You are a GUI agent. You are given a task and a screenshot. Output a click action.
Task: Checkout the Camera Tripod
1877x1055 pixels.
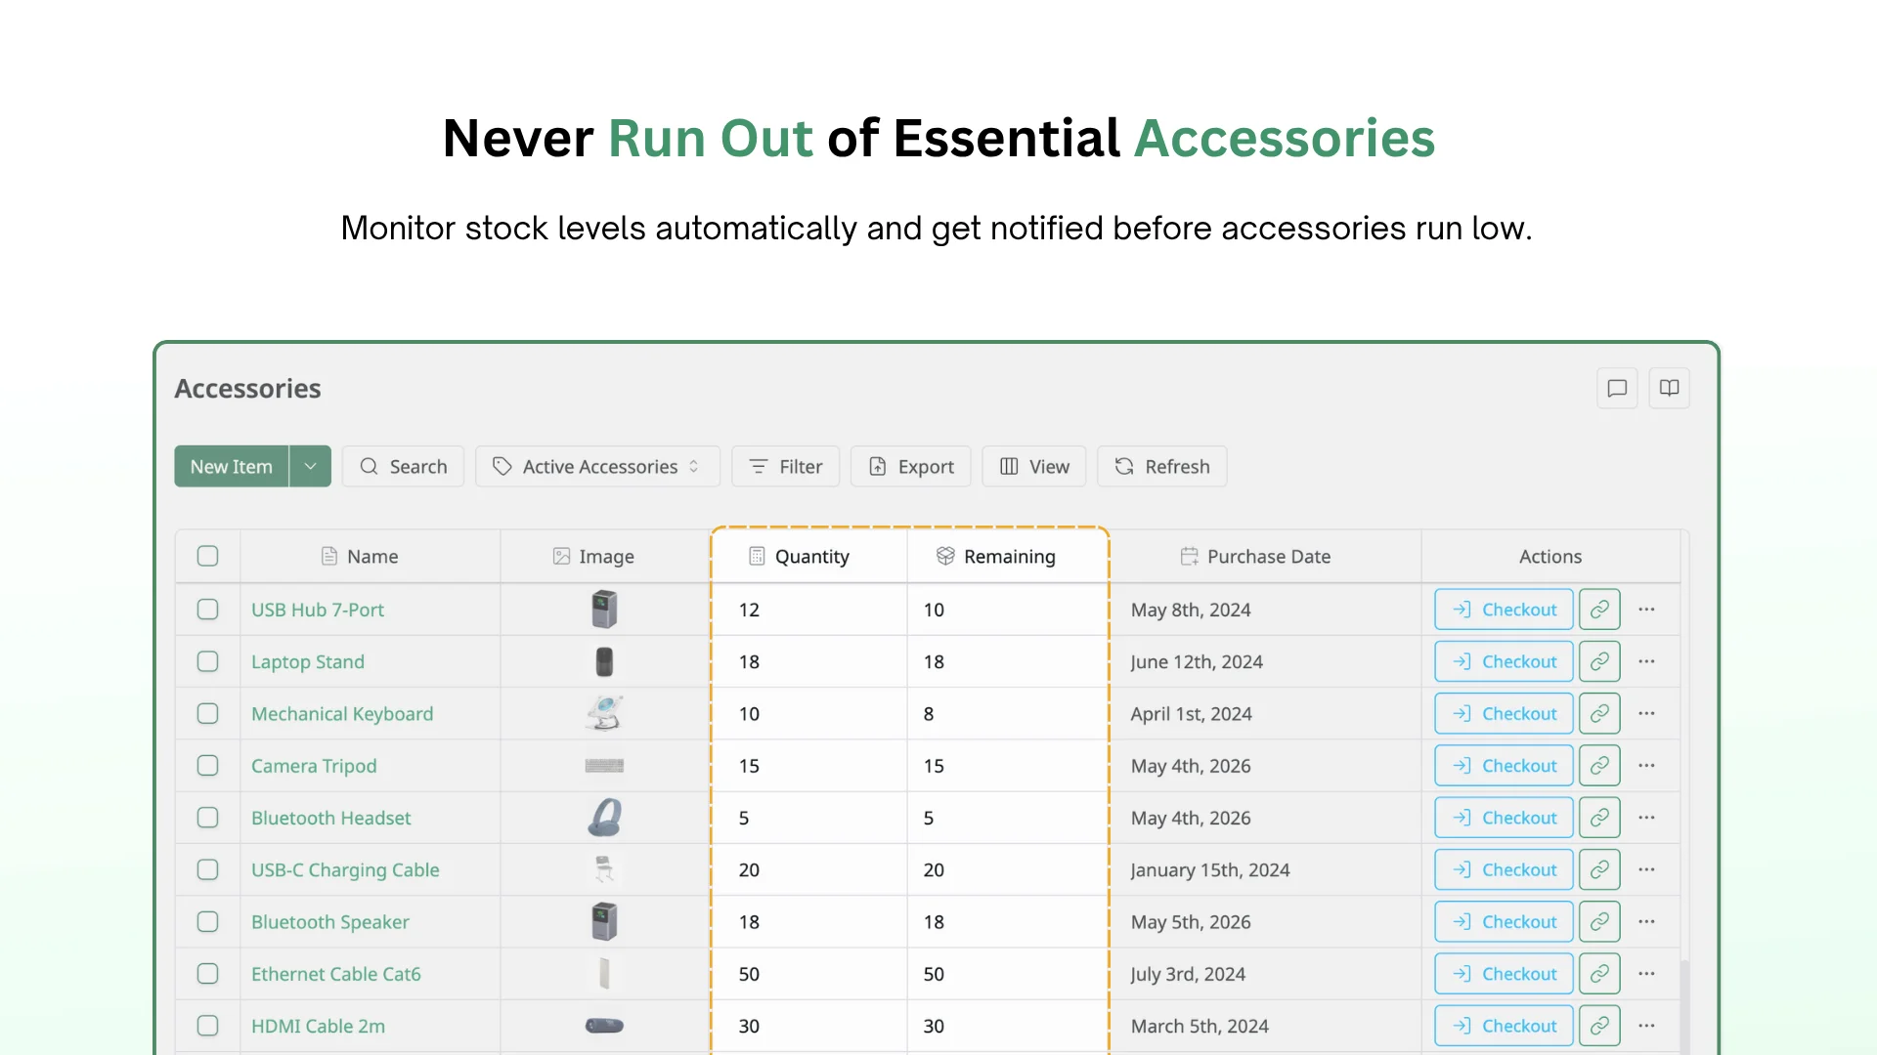(x=1504, y=766)
